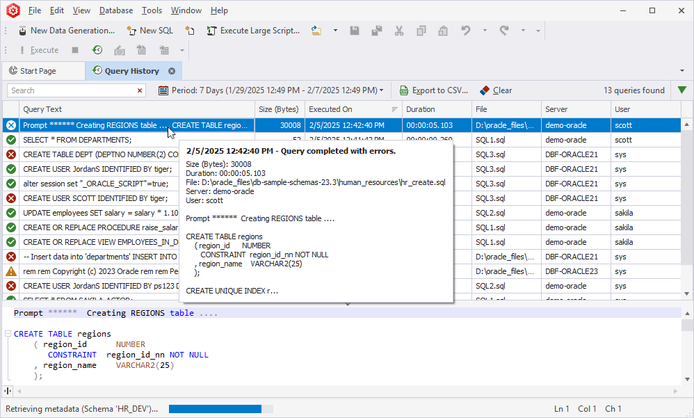
Task: Click the Paste icon
Action: click(x=443, y=31)
